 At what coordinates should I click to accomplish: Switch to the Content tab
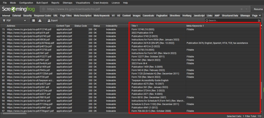pyautogui.click(x=127, y=15)
